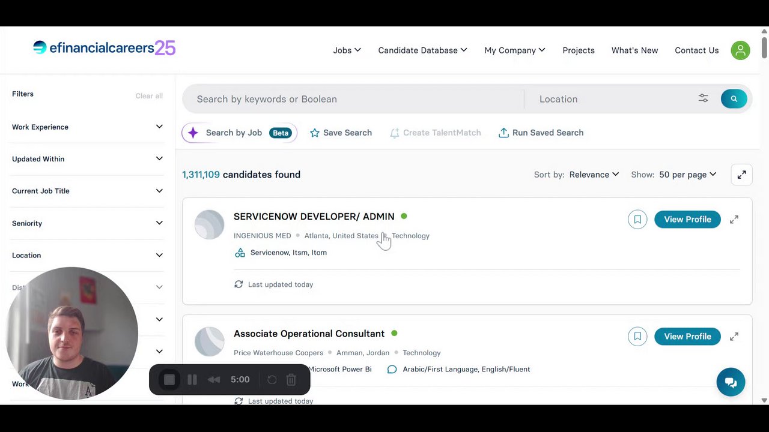Open the Candidate Database menu
This screenshot has height=432, width=769.
tap(422, 50)
